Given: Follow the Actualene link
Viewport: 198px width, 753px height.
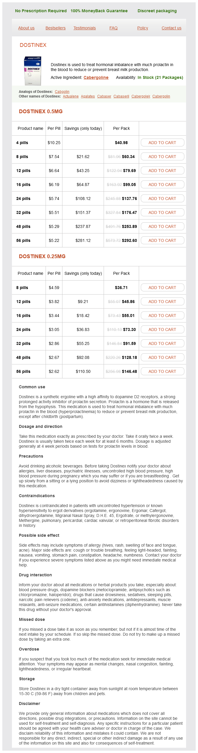Looking at the screenshot, I should (x=71, y=96).
